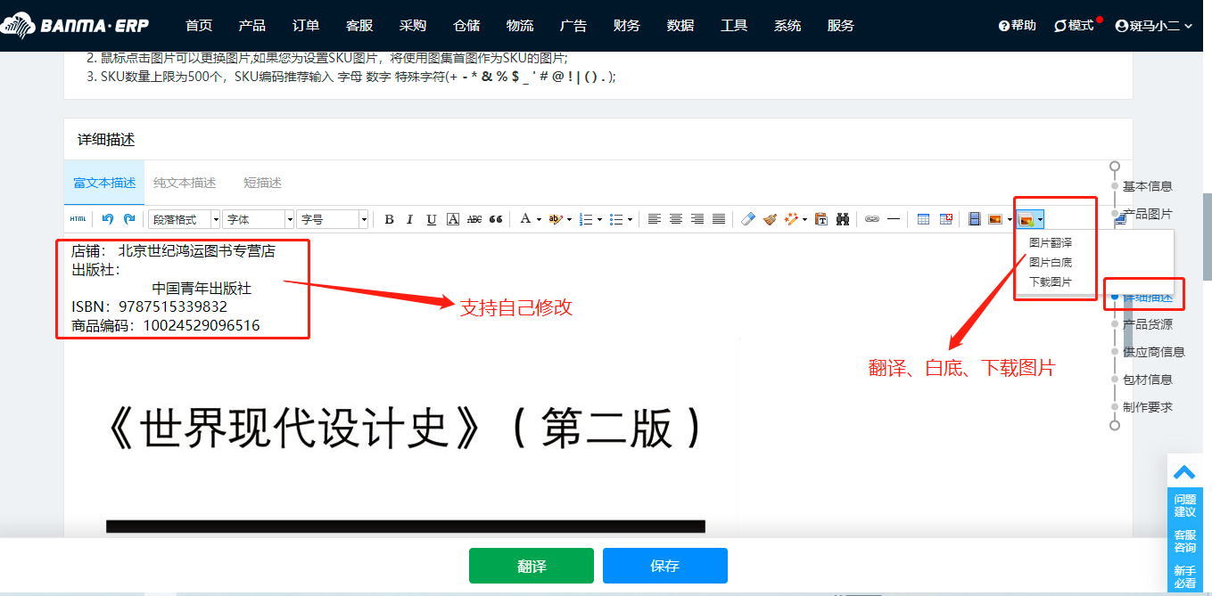
Task: Open 订单 menu in navigation
Action: (306, 26)
